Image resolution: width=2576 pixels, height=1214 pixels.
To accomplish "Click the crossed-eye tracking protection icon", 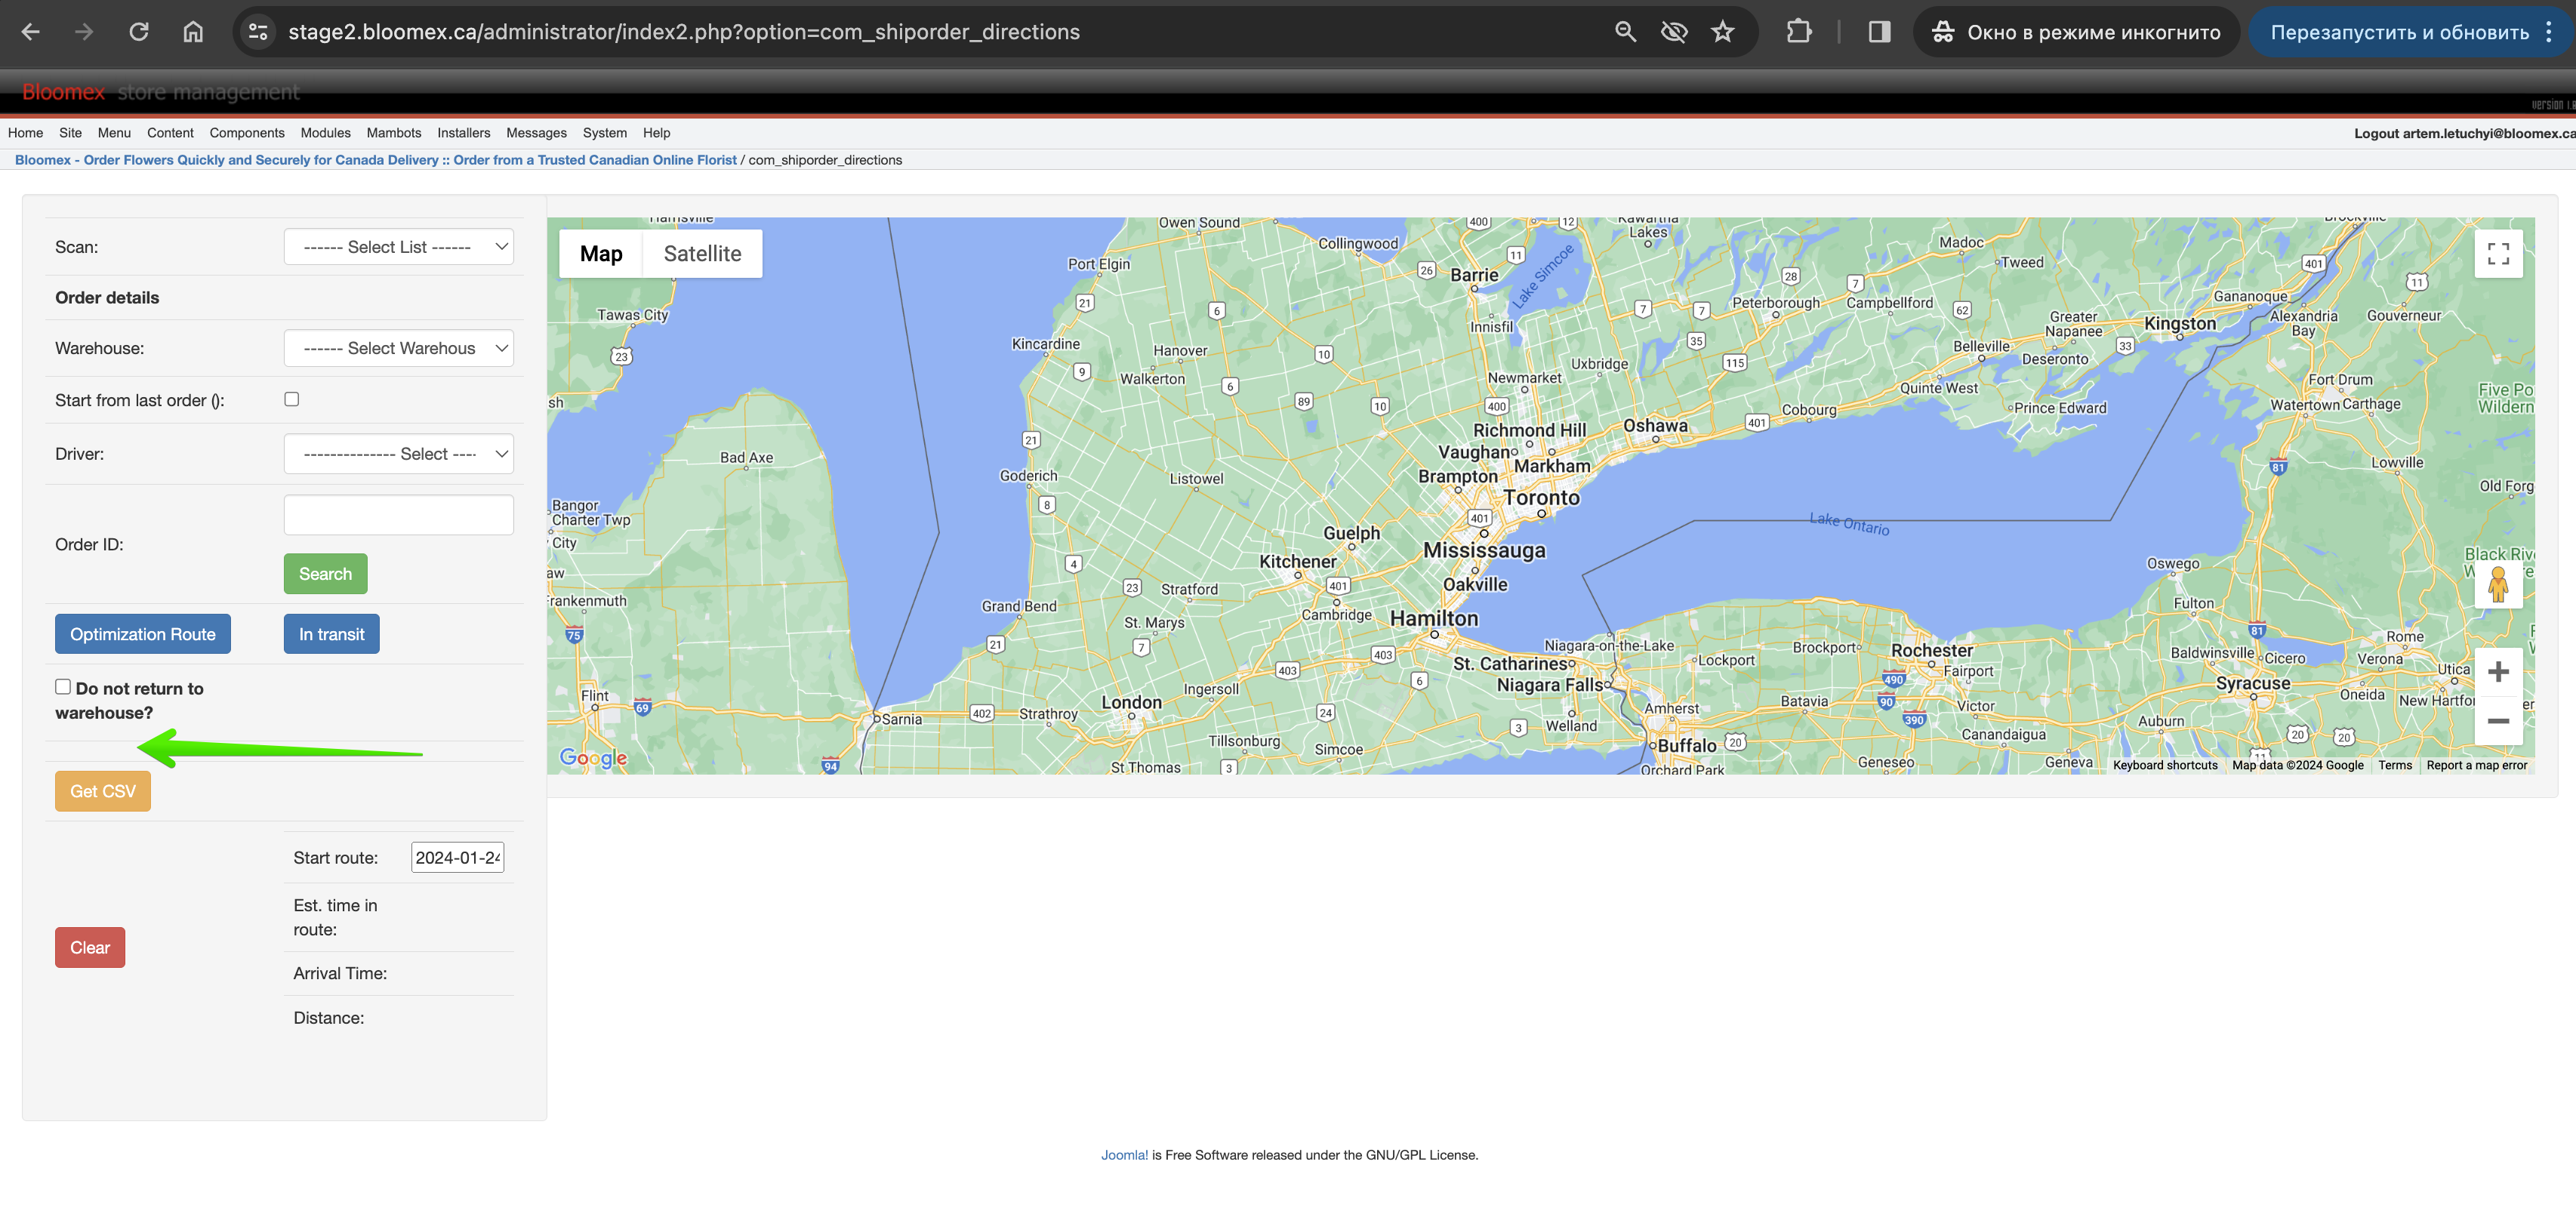I will click(x=1674, y=32).
